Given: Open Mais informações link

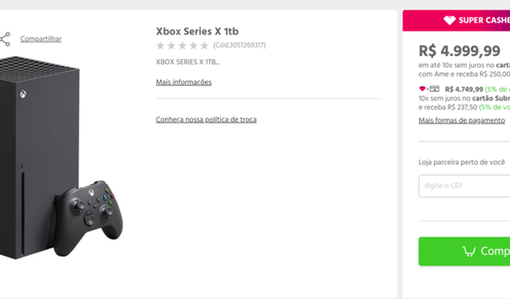Looking at the screenshot, I should (x=184, y=82).
